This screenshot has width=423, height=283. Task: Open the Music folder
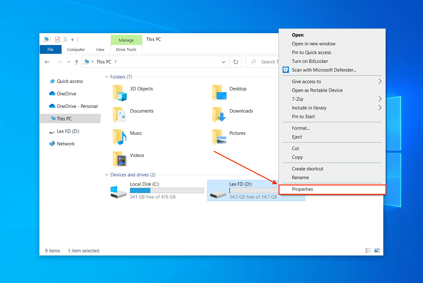136,133
